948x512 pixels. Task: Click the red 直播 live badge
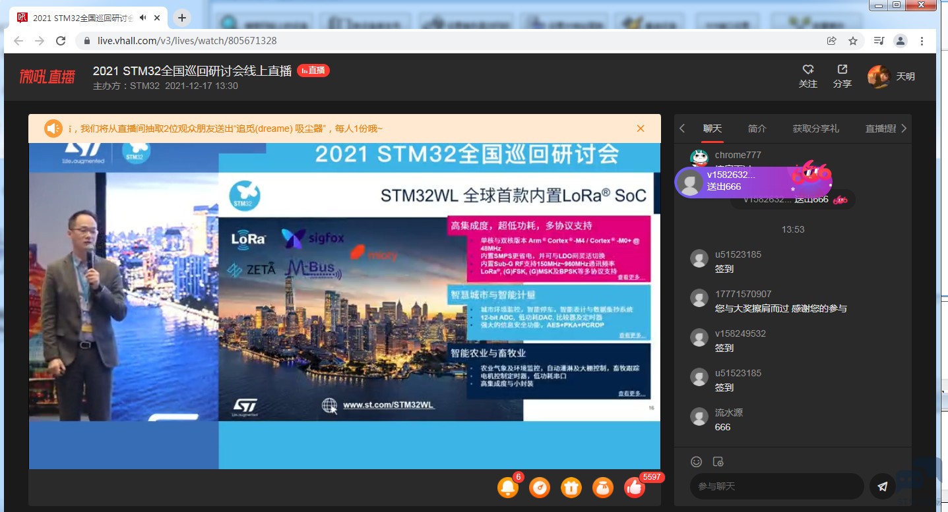(313, 70)
